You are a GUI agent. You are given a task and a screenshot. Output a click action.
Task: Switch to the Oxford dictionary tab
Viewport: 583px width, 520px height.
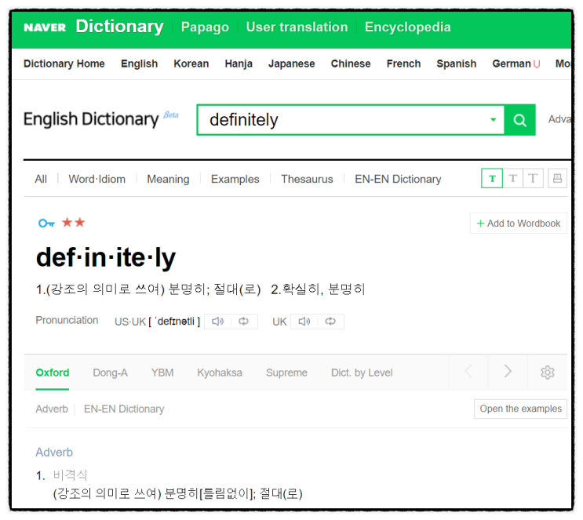53,373
